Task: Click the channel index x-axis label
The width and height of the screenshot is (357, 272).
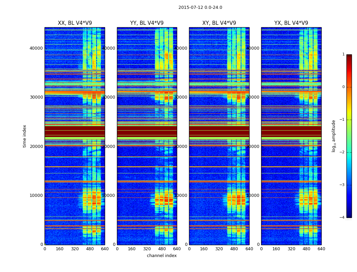Action: pos(161,256)
